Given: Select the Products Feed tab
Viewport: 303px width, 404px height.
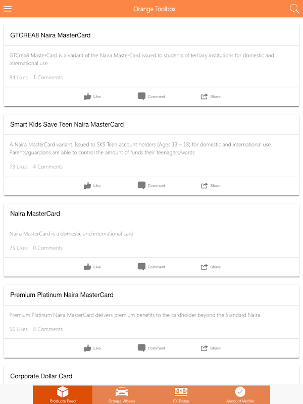Looking at the screenshot, I should (63, 395).
